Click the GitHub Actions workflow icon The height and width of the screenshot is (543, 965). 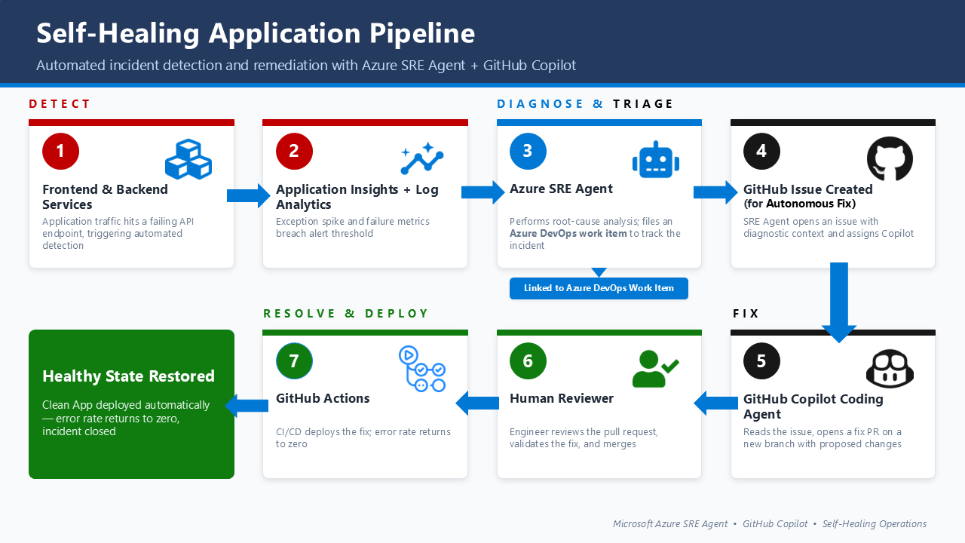point(422,369)
